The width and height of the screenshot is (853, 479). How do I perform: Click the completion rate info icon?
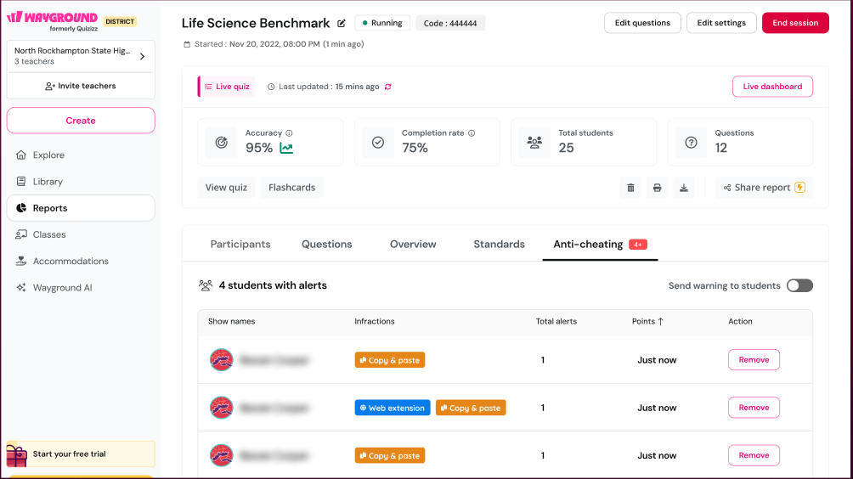pos(472,133)
